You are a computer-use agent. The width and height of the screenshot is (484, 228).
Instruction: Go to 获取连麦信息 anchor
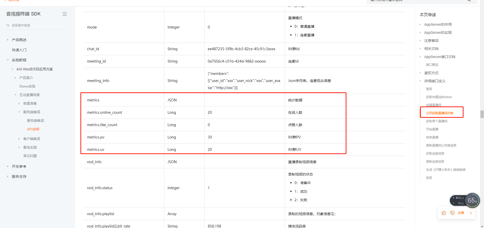coord(435,154)
